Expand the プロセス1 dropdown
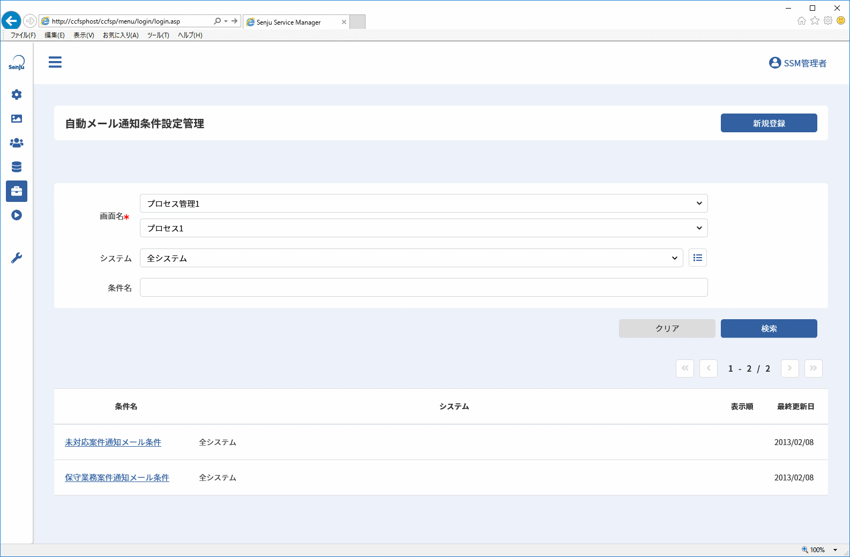Screen dimensions: 850x557 click(x=424, y=228)
